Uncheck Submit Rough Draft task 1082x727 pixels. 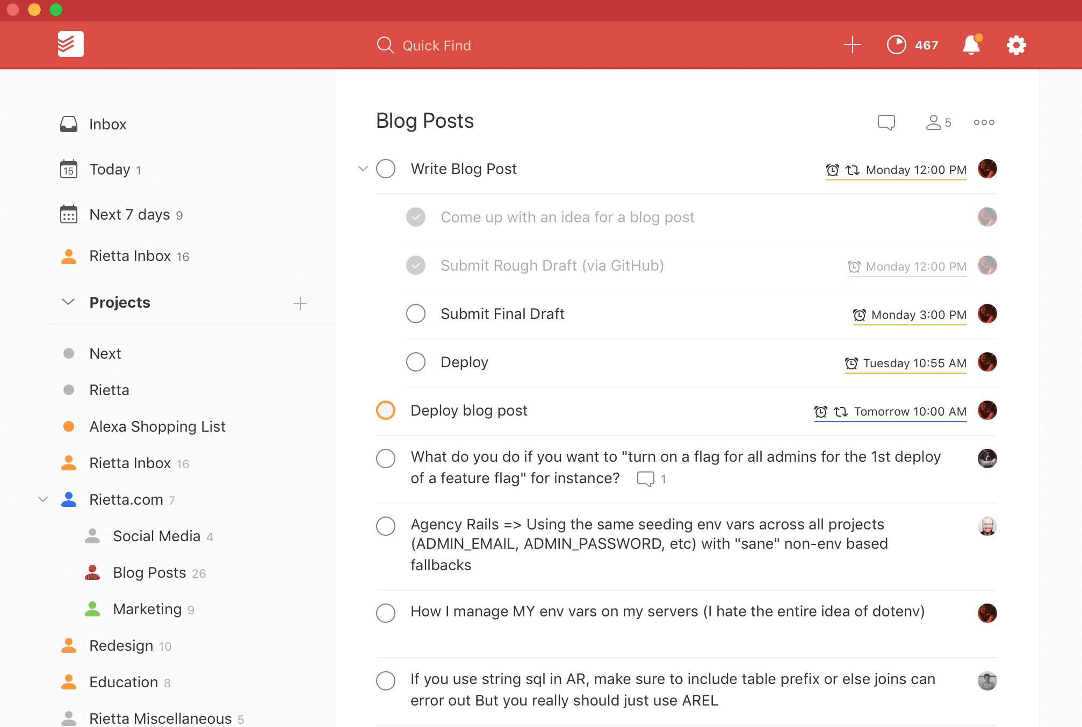[x=416, y=265]
